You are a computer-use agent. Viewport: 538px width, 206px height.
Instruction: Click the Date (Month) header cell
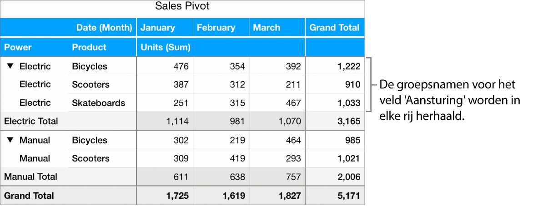coord(104,28)
